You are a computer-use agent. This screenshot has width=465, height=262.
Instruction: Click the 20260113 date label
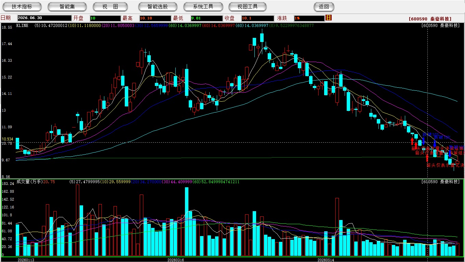pos(26,260)
